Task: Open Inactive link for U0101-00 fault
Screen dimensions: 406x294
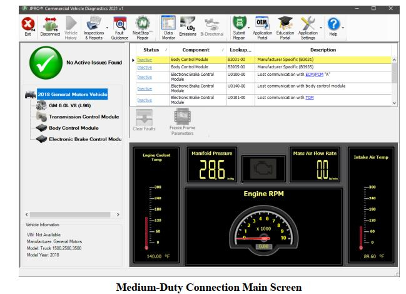Action: 145,100
